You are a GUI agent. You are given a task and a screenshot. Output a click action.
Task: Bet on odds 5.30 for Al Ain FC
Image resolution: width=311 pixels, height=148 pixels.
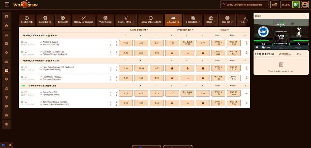point(126,43)
